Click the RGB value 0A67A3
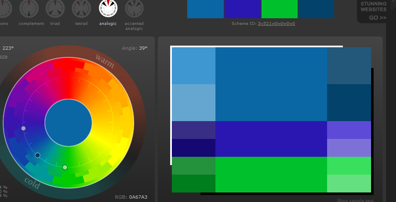The image size is (396, 202). coord(138,197)
